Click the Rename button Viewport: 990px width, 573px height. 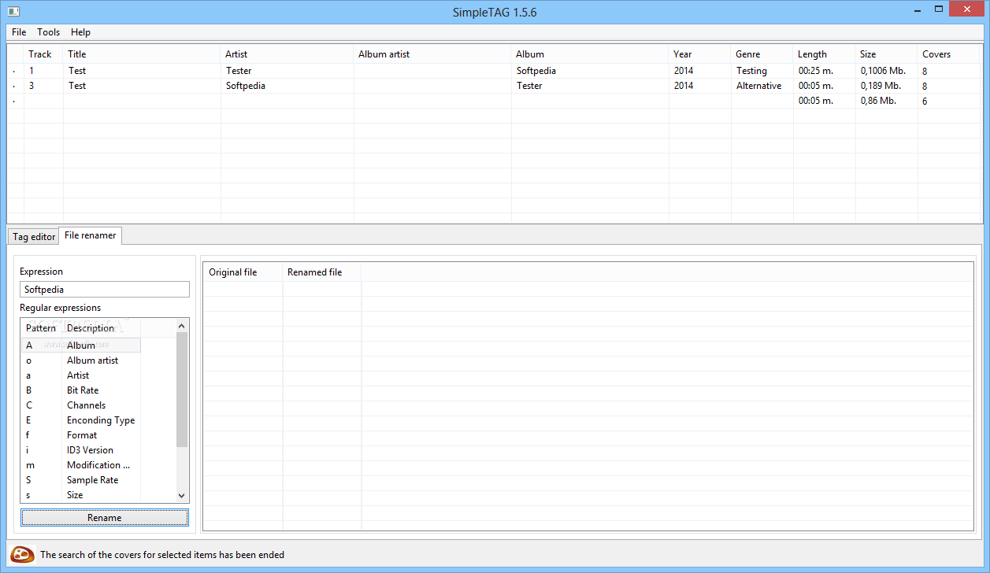tap(105, 517)
